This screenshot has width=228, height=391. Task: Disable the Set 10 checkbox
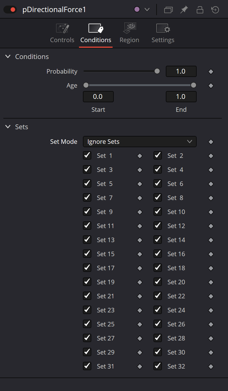coord(158,212)
